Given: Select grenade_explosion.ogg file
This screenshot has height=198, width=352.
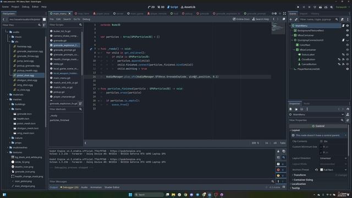Looking at the screenshot, I should (30, 51).
